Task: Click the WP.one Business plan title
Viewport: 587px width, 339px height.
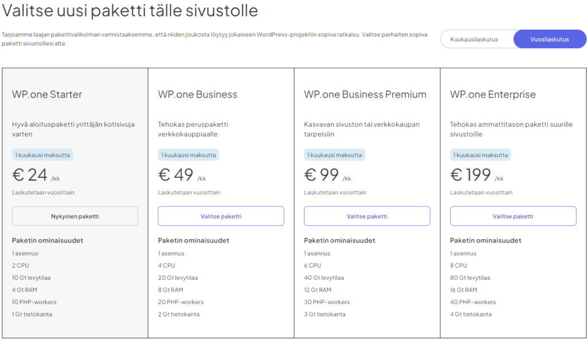Action: coord(198,95)
